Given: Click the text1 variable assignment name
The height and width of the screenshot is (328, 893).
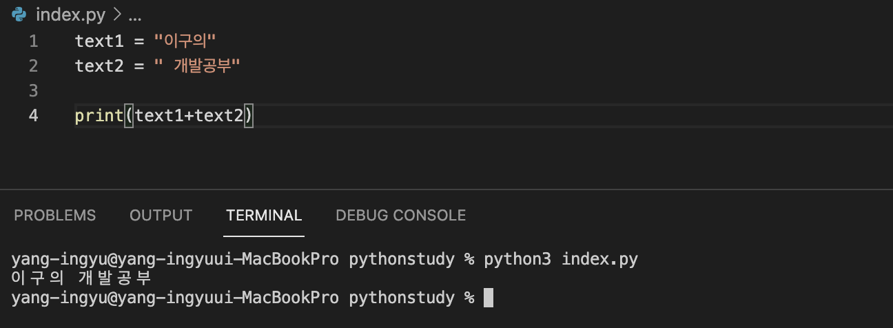Looking at the screenshot, I should (99, 41).
